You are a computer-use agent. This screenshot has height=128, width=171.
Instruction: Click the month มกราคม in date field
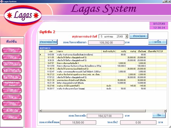[x=109, y=37]
